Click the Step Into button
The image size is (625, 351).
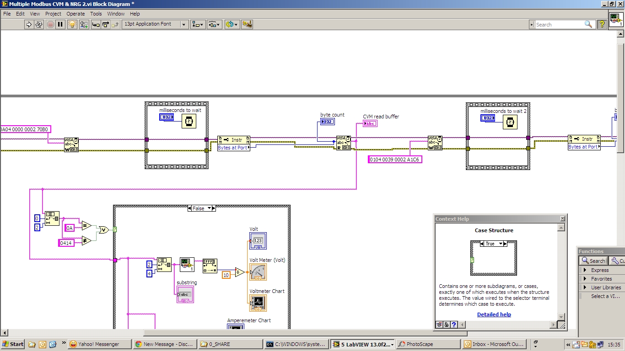[96, 24]
